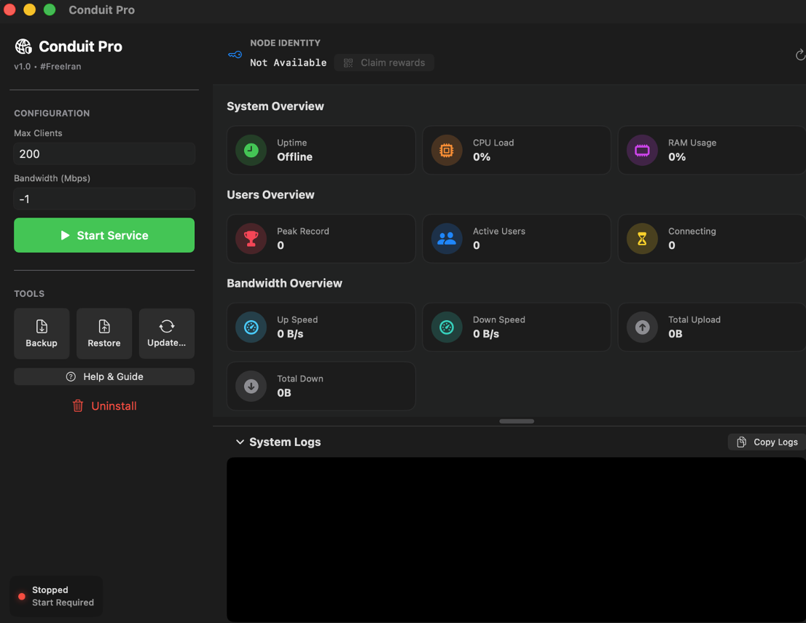This screenshot has width=806, height=623.
Task: Click the yellow Connecting hourglass icon
Action: coord(642,239)
